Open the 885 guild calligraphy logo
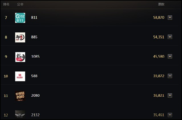 [20, 37]
